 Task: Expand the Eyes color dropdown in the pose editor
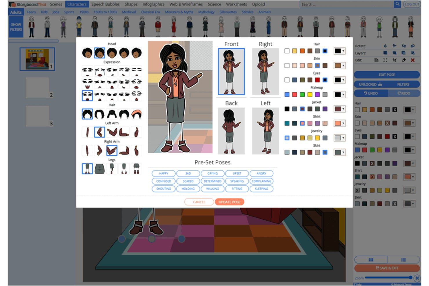[339, 80]
